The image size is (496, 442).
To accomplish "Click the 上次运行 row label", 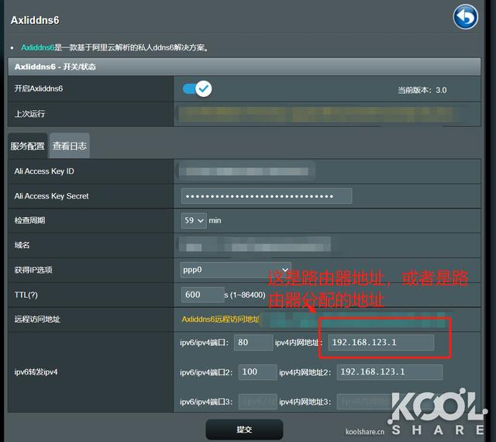I will (29, 114).
